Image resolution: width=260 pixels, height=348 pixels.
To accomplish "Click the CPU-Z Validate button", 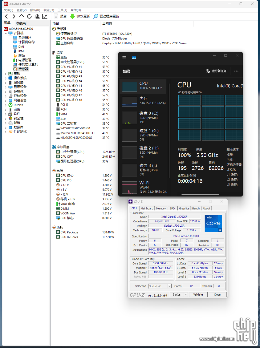I will pos(198,294).
